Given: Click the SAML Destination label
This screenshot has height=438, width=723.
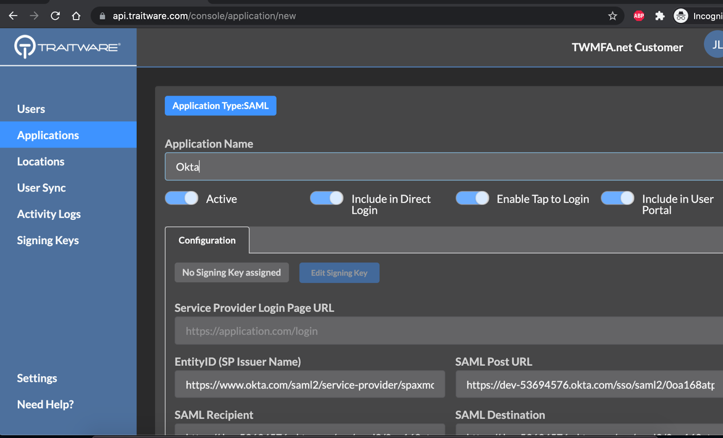Looking at the screenshot, I should click(x=500, y=415).
